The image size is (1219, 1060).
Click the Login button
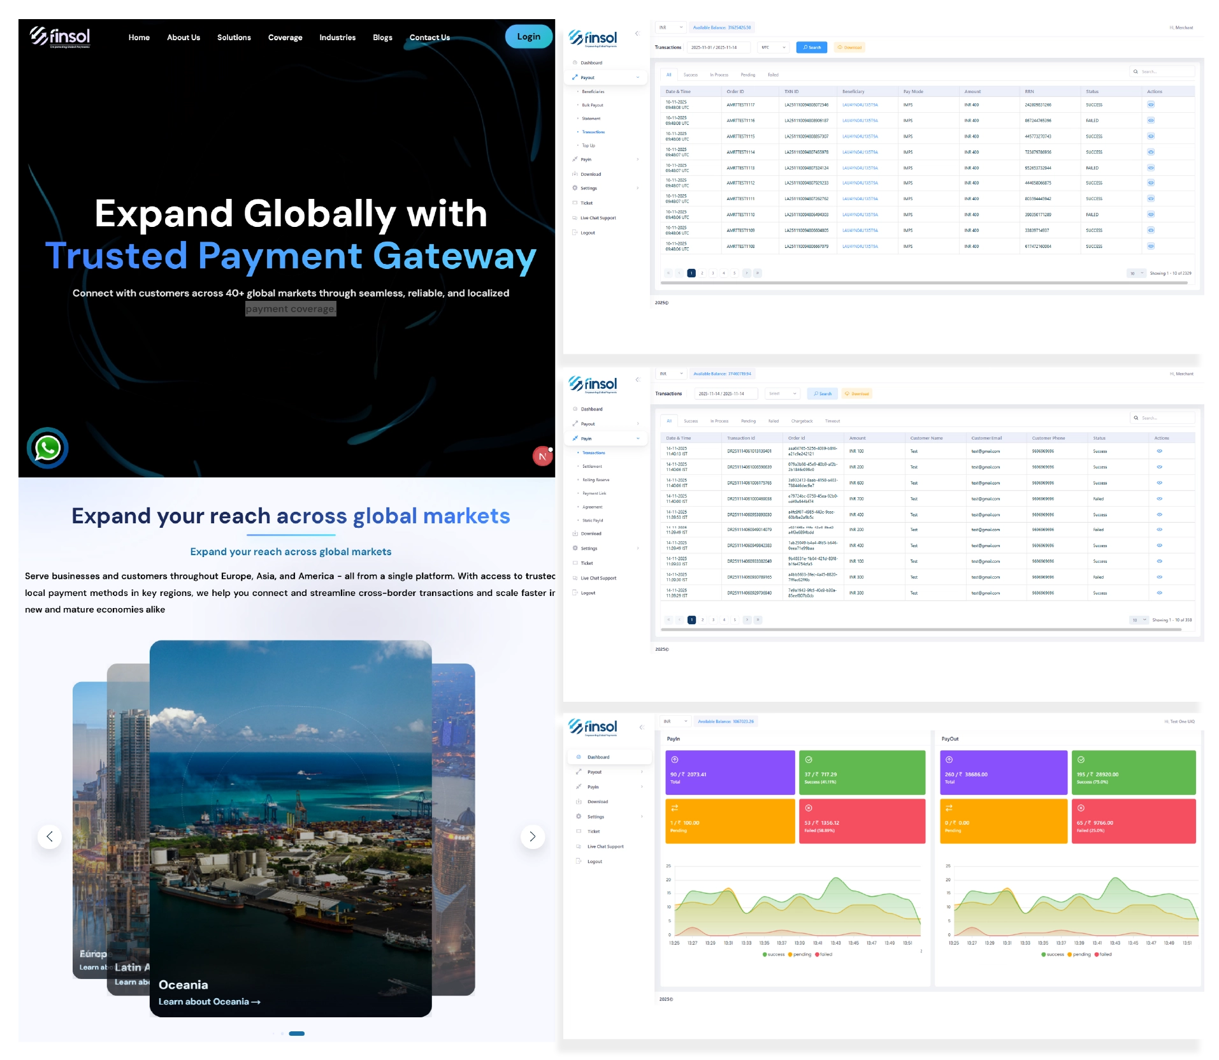[x=528, y=36]
